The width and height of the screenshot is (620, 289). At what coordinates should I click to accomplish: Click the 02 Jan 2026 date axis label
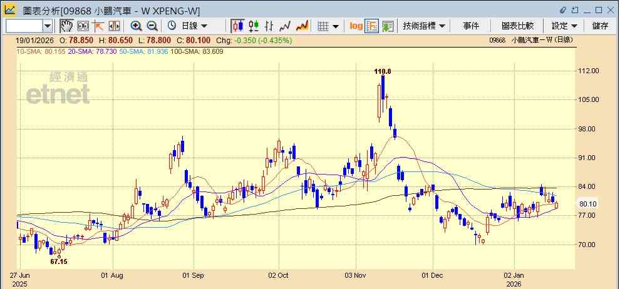tap(514, 280)
